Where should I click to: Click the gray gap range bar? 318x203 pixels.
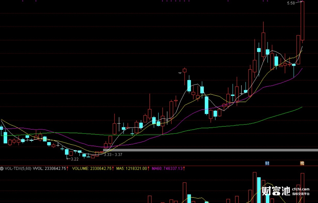pyautogui.click(x=210, y=150)
